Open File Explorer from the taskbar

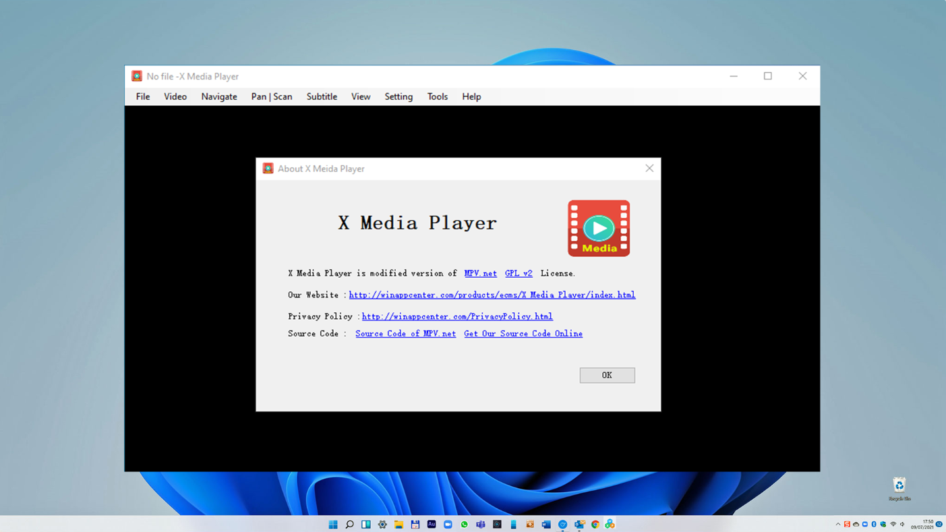[x=398, y=525]
